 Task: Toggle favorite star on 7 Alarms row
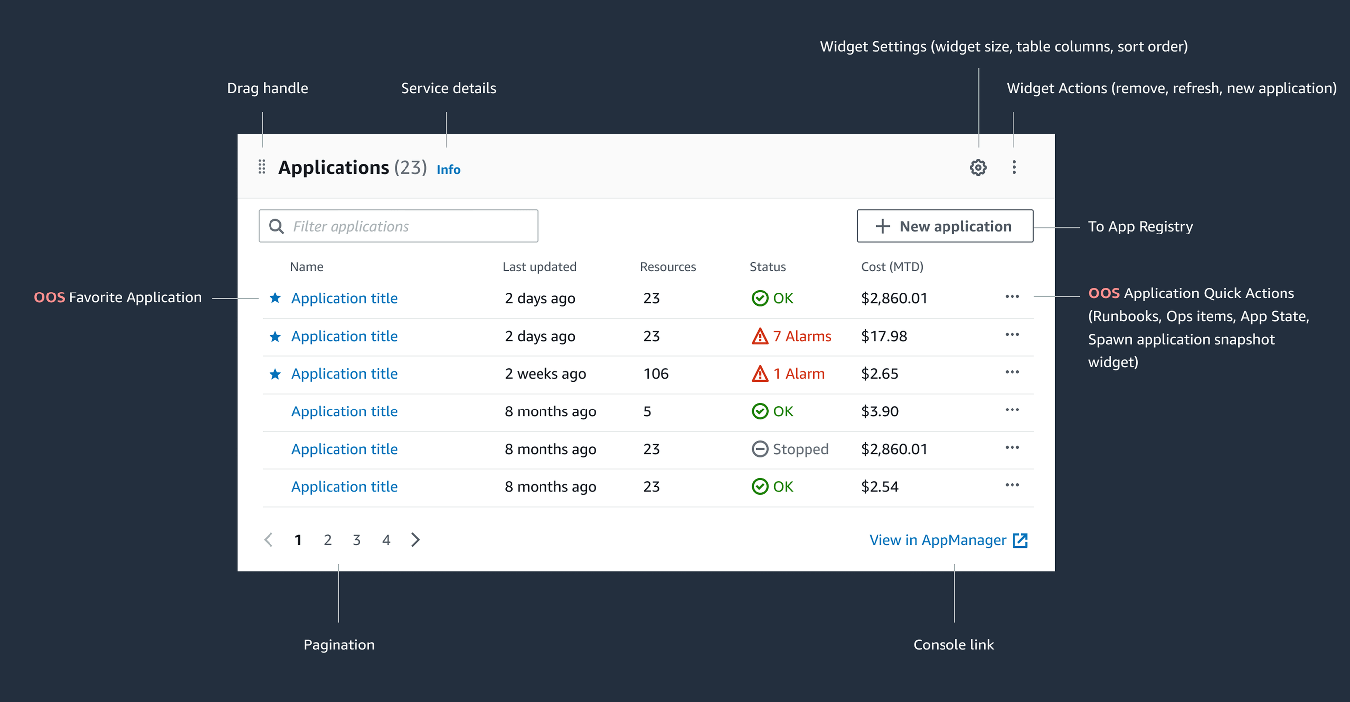[275, 336]
